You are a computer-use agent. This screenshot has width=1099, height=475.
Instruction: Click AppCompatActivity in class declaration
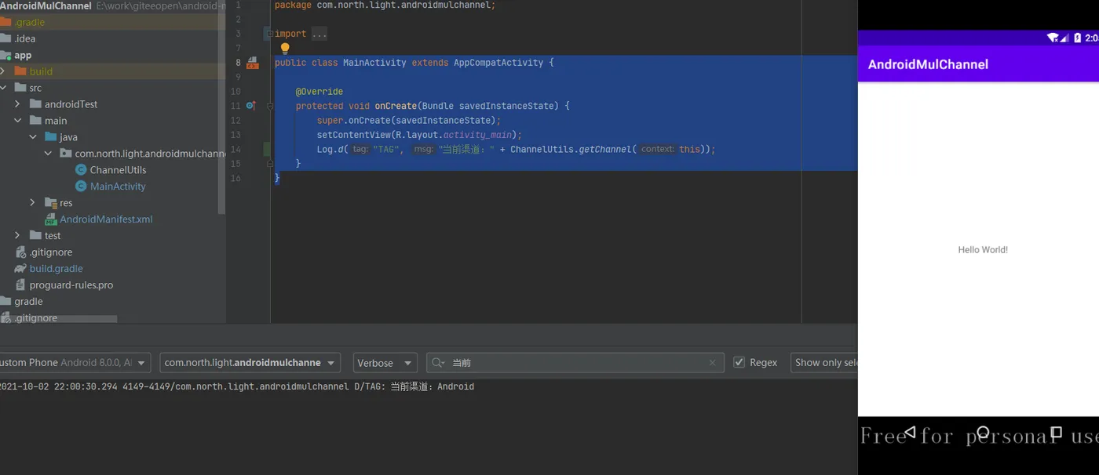tap(498, 63)
